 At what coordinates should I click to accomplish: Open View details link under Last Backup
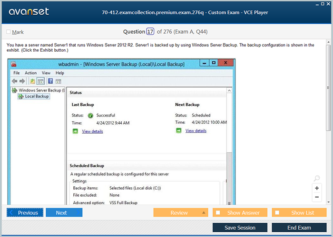point(92,131)
